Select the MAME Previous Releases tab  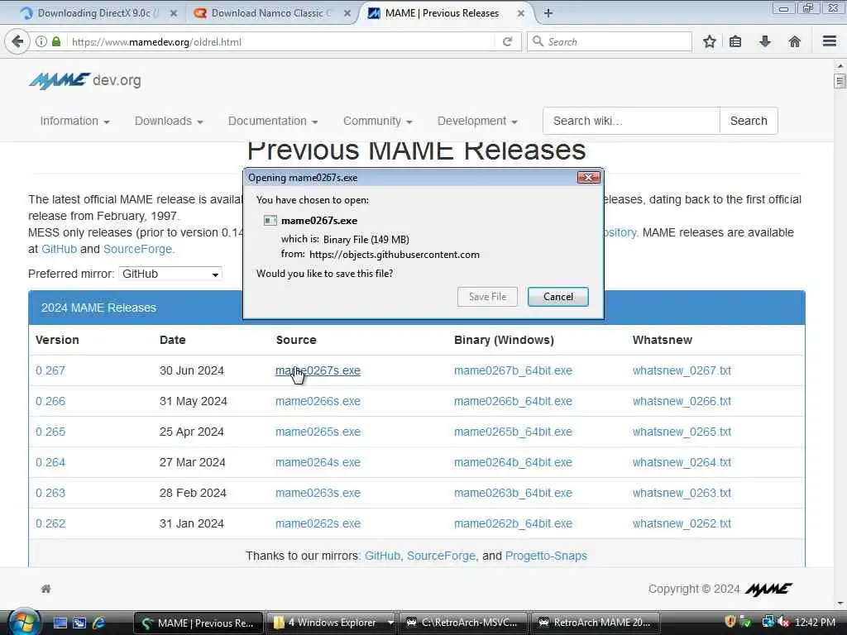click(443, 13)
